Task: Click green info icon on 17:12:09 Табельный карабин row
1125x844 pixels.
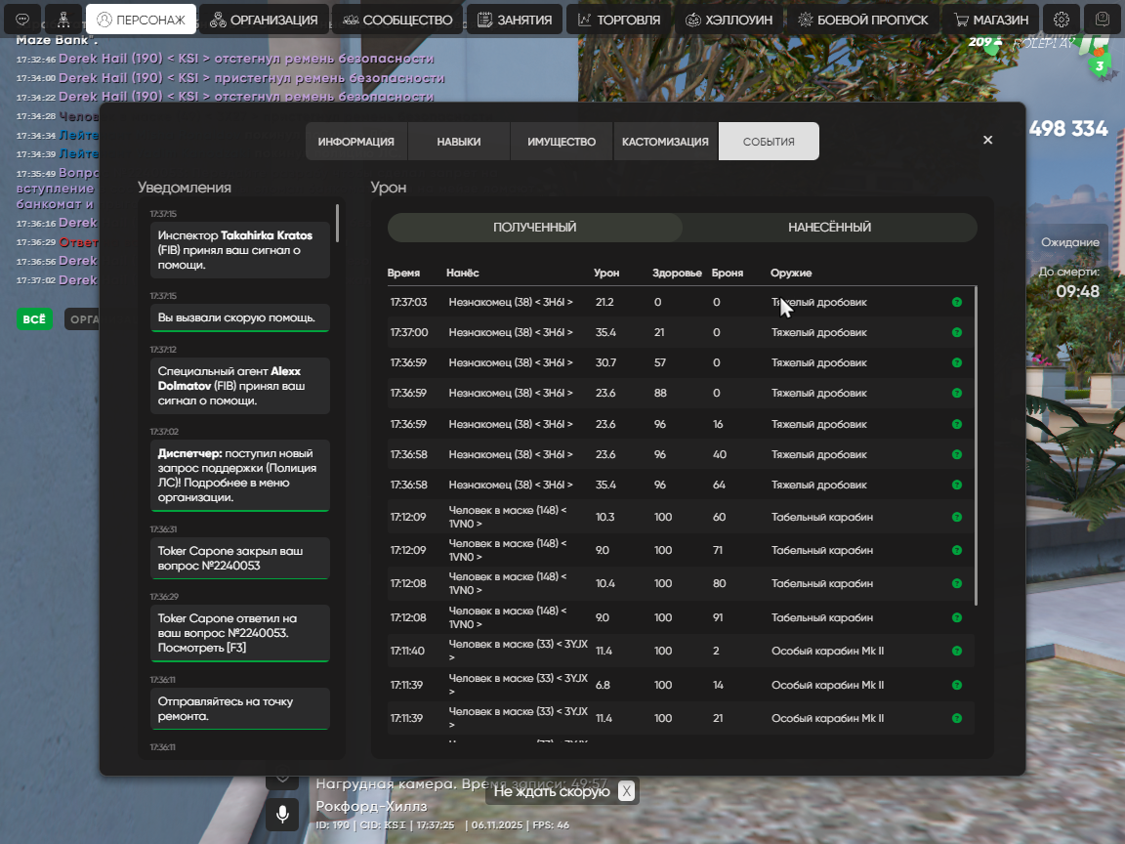Action: pyautogui.click(x=957, y=518)
